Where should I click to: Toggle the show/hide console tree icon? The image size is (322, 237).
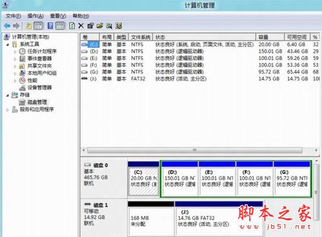tap(39, 26)
